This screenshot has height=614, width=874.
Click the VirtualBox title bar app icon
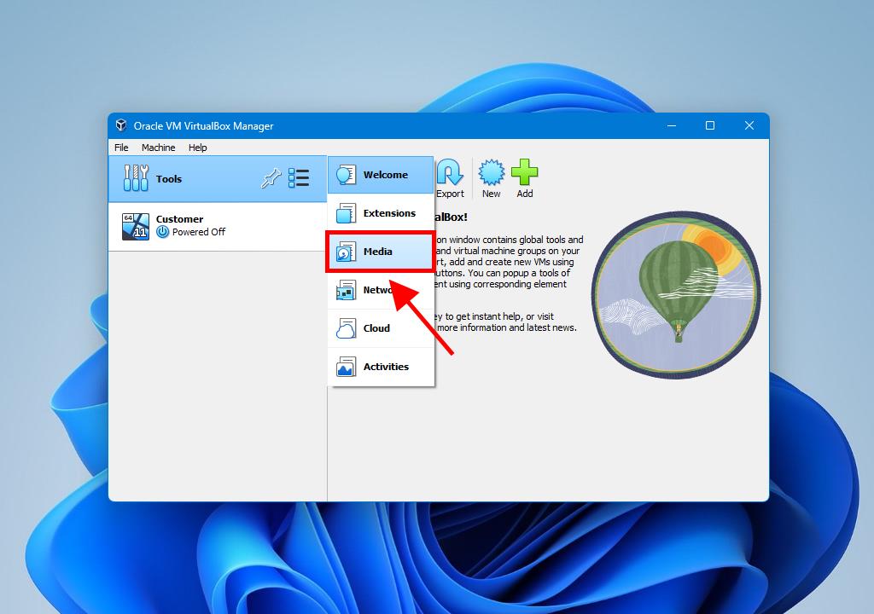tap(121, 125)
